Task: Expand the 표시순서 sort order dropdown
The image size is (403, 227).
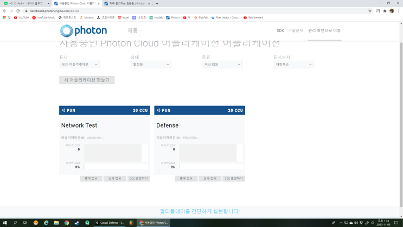Action: (x=293, y=64)
